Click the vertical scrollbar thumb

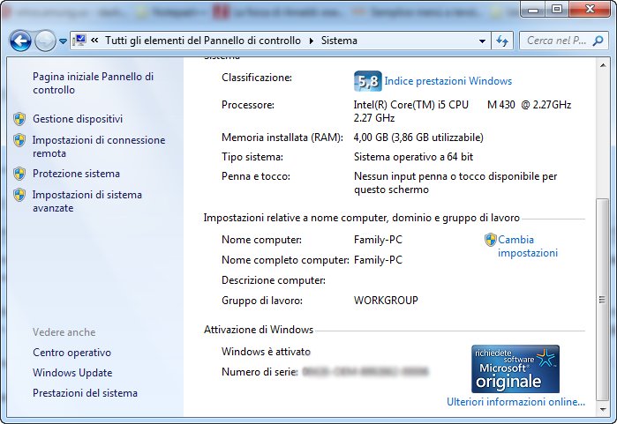coord(603,300)
